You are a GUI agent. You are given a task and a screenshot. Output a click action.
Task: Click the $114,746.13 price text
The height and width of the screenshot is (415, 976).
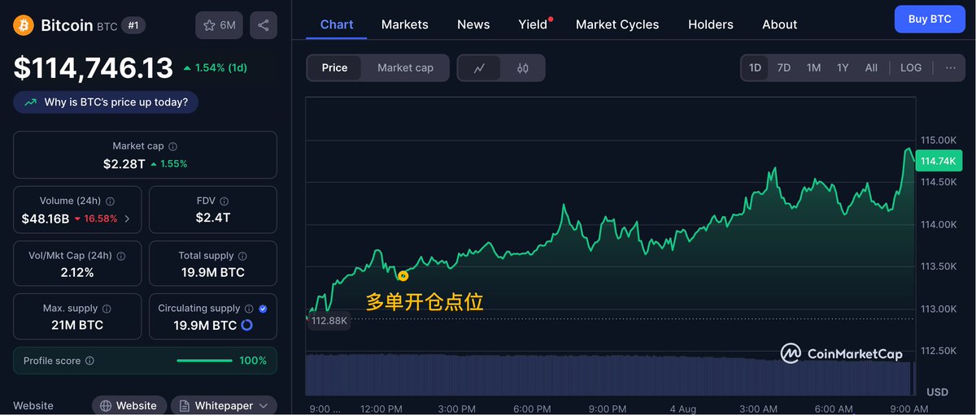[x=94, y=67]
